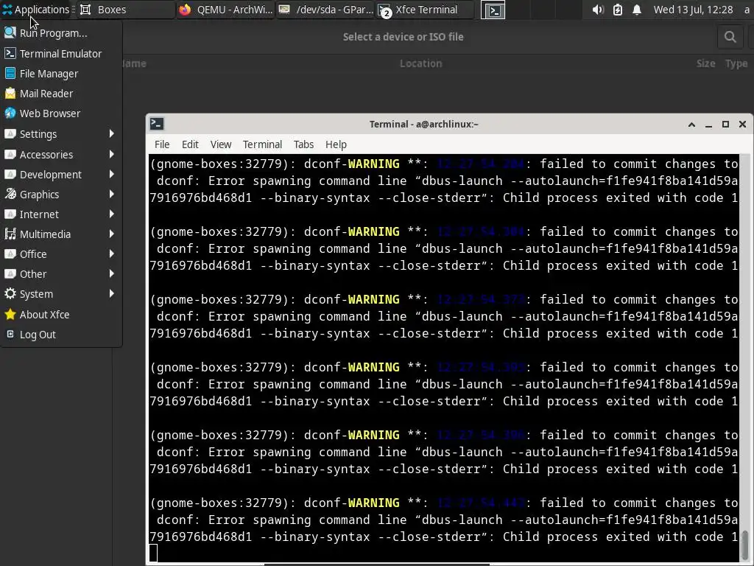
Task: Open Mail Reader envelope icon
Action: tap(10, 94)
